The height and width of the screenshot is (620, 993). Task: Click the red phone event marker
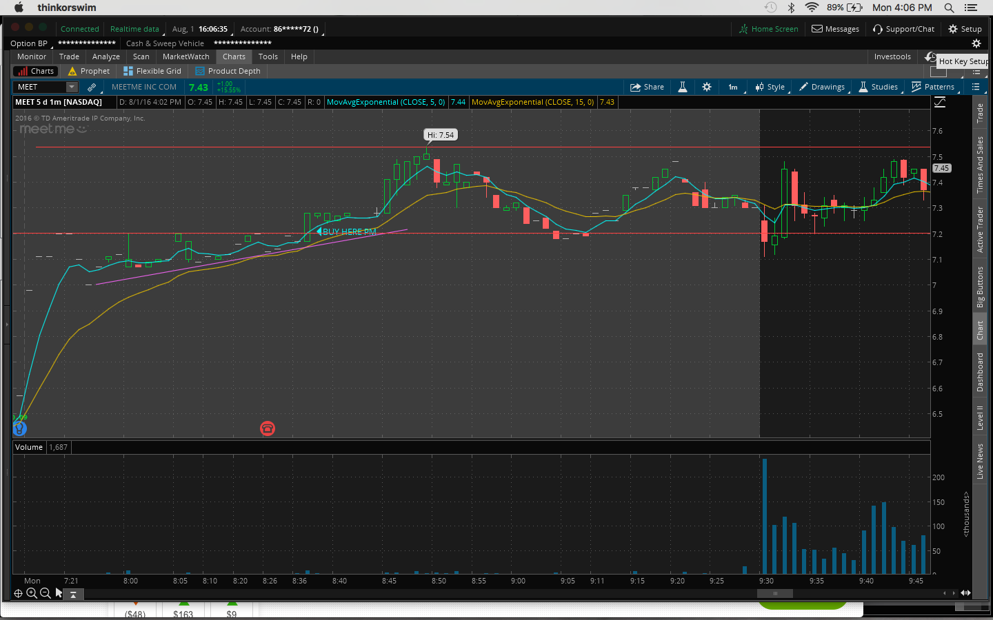[x=268, y=428]
